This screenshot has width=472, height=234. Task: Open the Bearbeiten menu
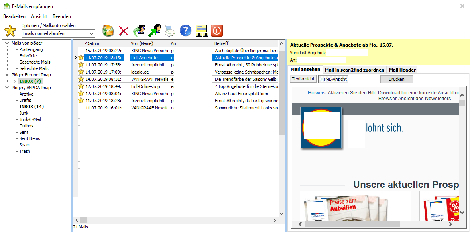coord(14,16)
